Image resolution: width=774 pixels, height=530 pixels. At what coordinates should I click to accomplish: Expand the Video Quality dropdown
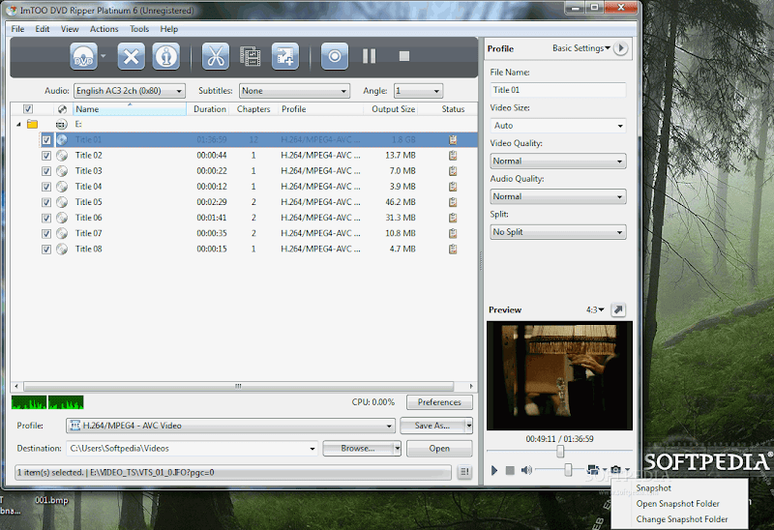point(558,162)
